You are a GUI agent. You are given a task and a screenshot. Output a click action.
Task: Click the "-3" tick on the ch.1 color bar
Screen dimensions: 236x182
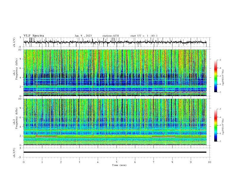click(220, 60)
